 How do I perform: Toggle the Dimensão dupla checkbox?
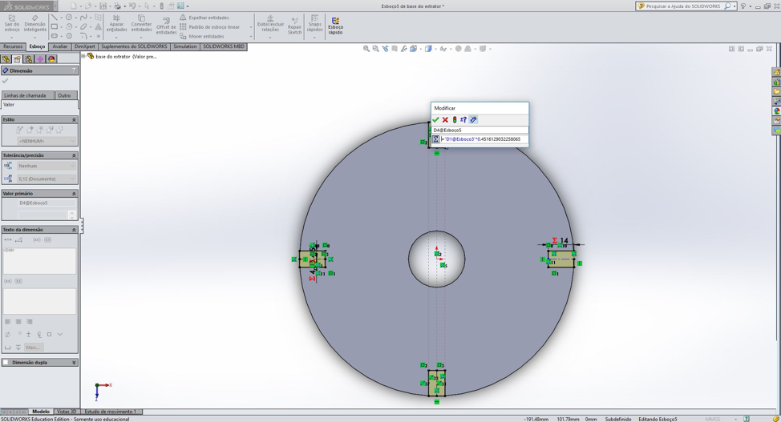tap(6, 363)
